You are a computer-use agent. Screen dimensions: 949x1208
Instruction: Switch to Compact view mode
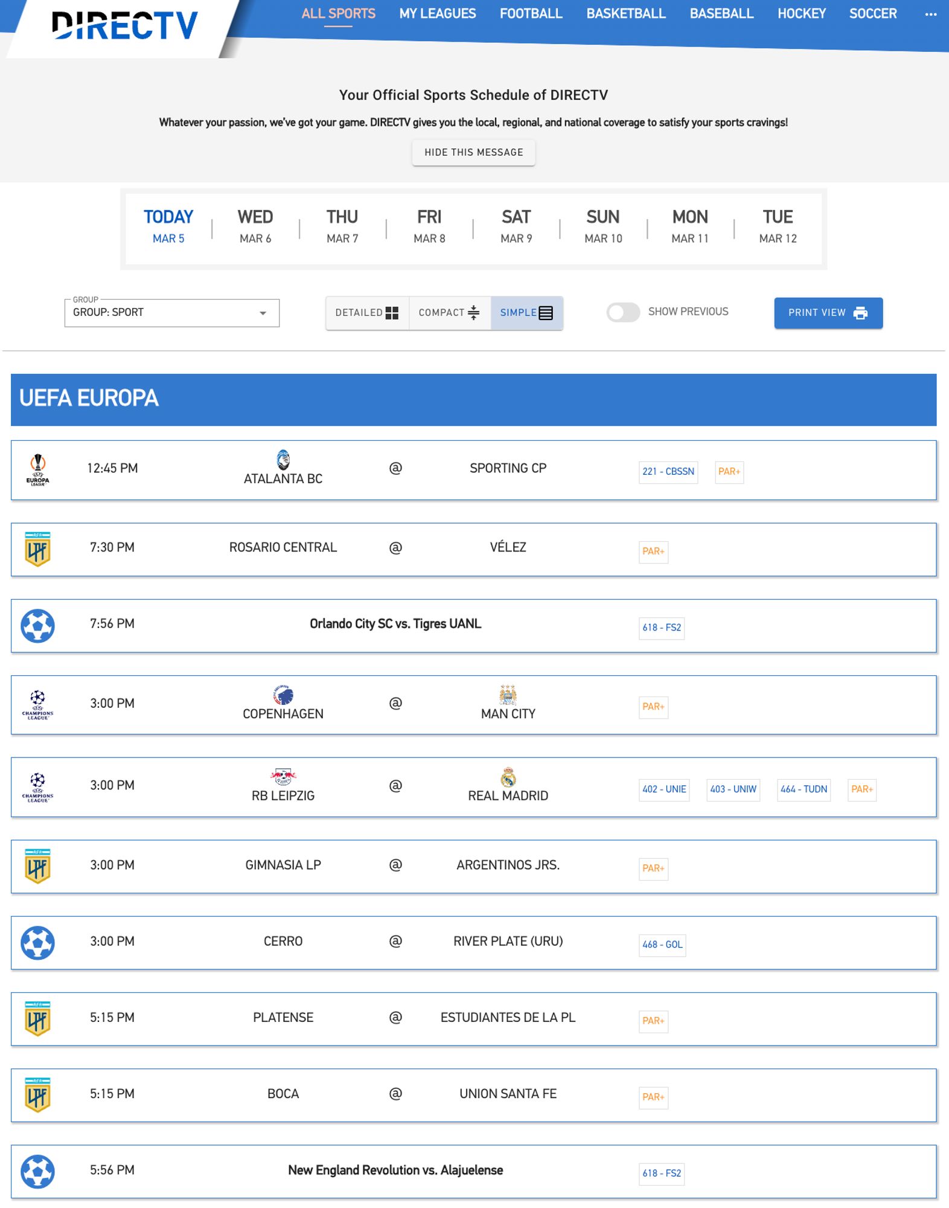tap(450, 313)
